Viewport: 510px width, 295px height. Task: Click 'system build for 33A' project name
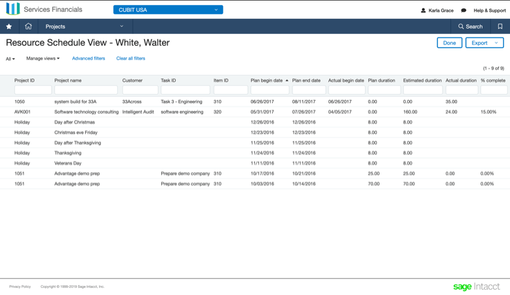[75, 101]
